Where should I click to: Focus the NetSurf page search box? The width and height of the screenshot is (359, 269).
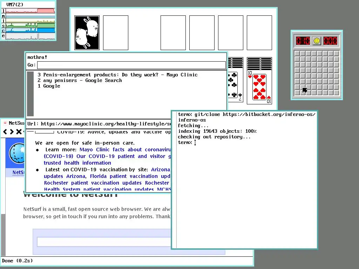(x=104, y=242)
